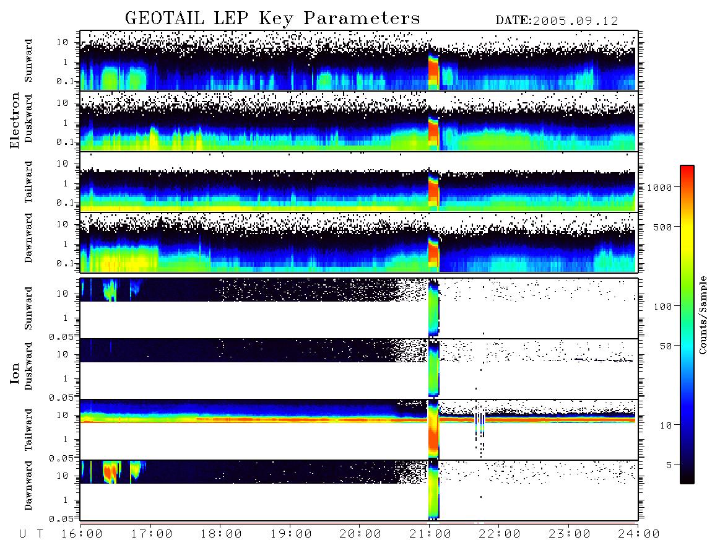Click the "Counts/Sample" color bar caption
The height and width of the screenshot is (545, 707).
(x=703, y=315)
